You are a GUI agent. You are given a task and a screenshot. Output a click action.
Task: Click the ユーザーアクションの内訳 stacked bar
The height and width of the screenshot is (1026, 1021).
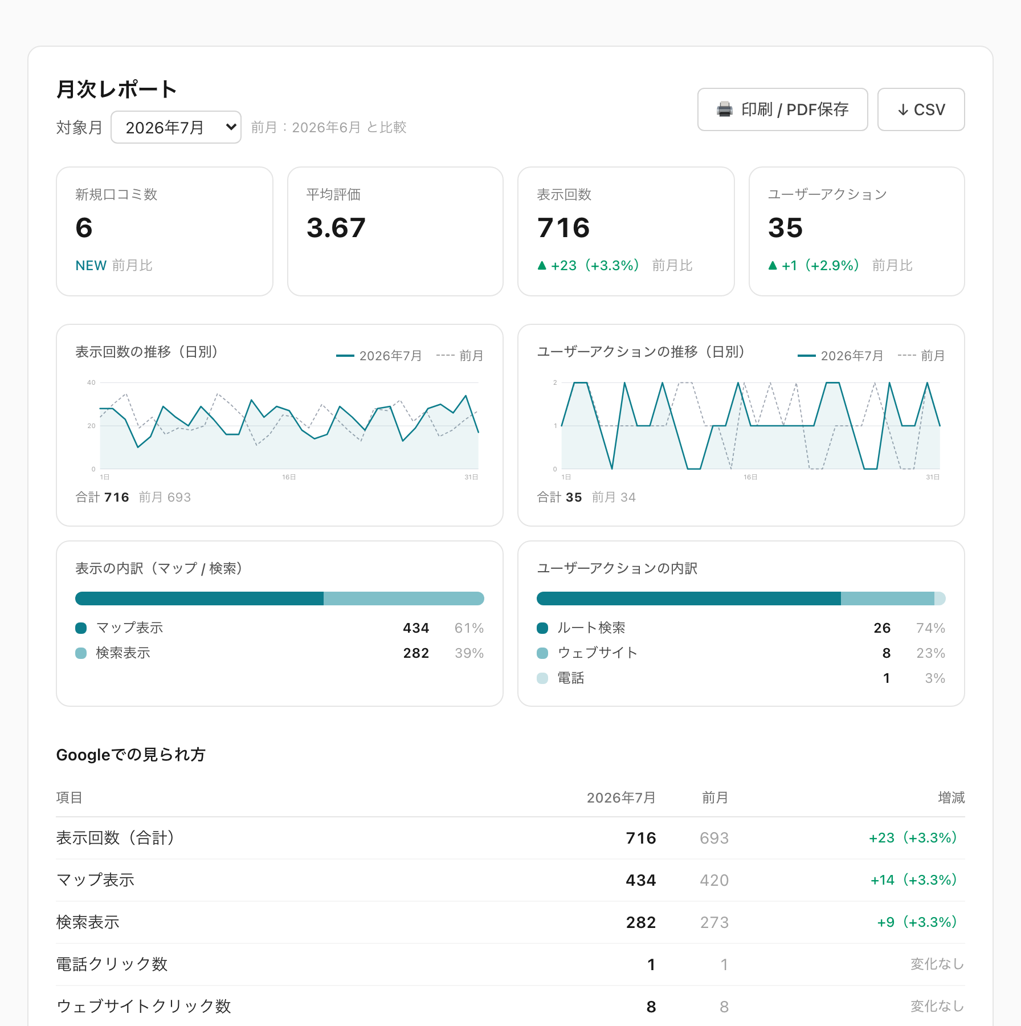click(741, 598)
